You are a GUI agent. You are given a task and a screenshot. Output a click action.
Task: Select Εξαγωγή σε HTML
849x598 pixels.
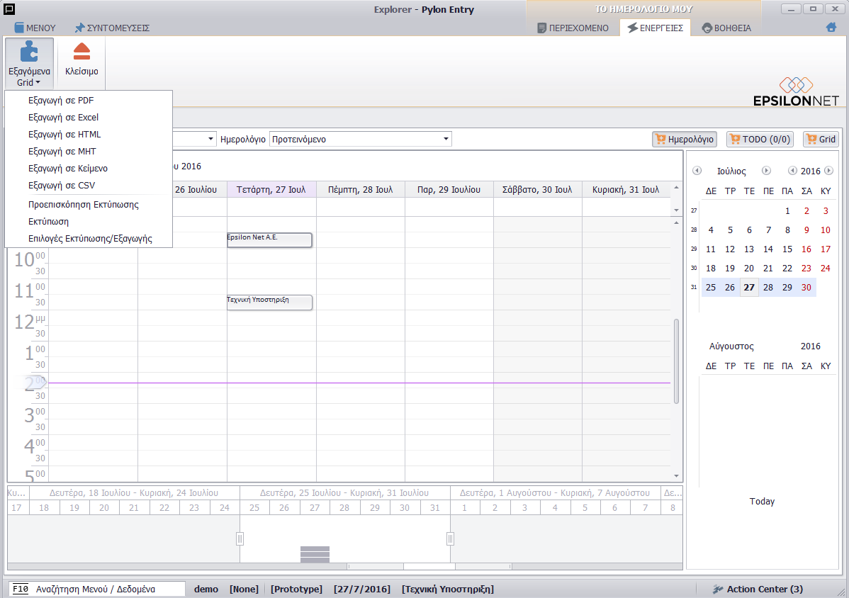tap(89, 134)
